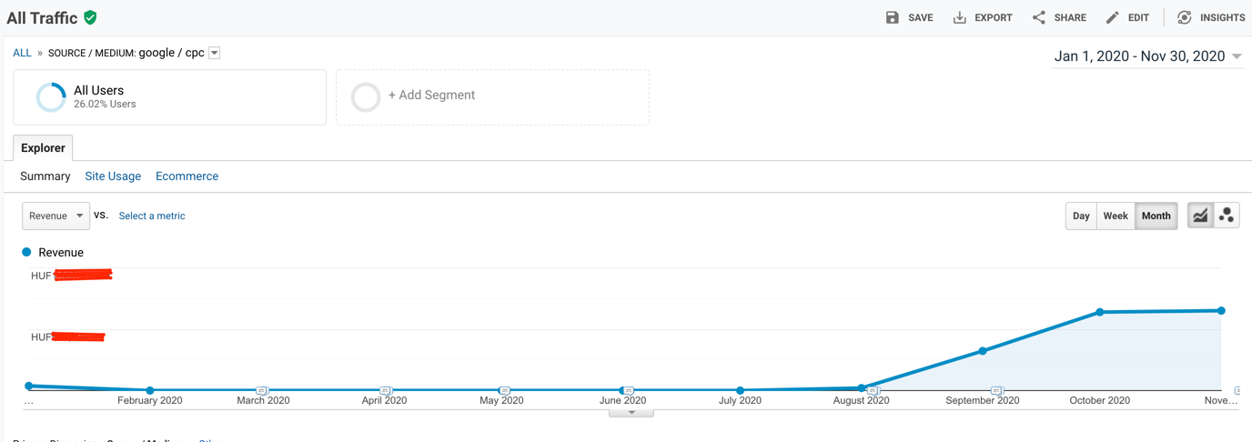Click the ALL breadcrumb link
Screen dimensions: 1252x442
pos(22,53)
